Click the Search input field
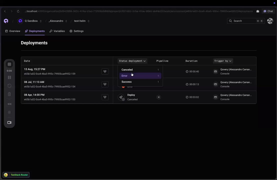The height and width of the screenshot is (180, 277). point(244,21)
